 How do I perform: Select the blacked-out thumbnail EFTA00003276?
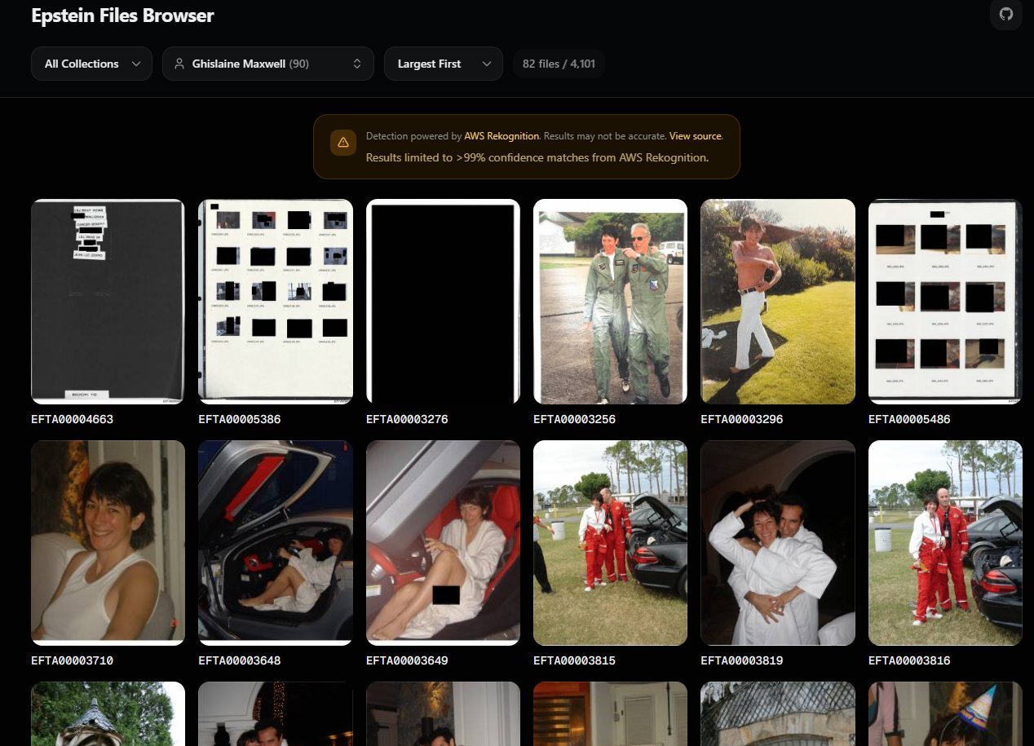click(443, 302)
